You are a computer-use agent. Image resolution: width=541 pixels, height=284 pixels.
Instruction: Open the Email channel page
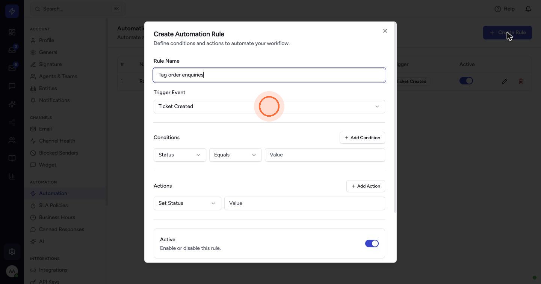pos(45,129)
